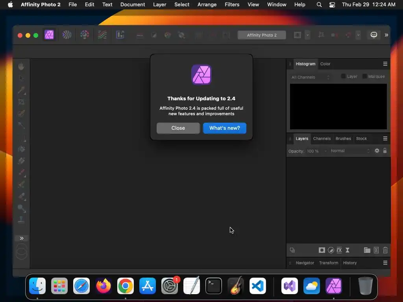The height and width of the screenshot is (302, 403).
Task: Toggle the Layer checkbox in Histogram
Action: (x=343, y=76)
